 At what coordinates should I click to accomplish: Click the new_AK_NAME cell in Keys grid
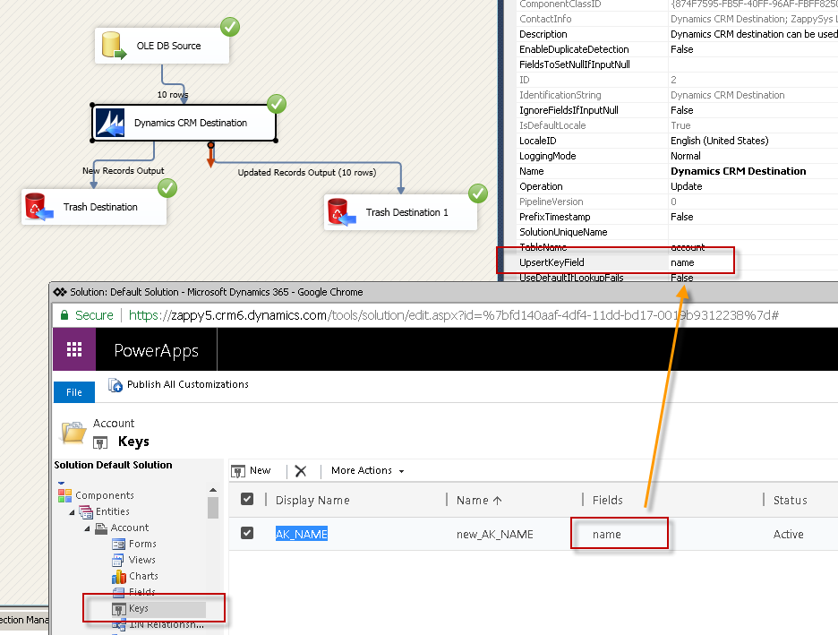495,535
